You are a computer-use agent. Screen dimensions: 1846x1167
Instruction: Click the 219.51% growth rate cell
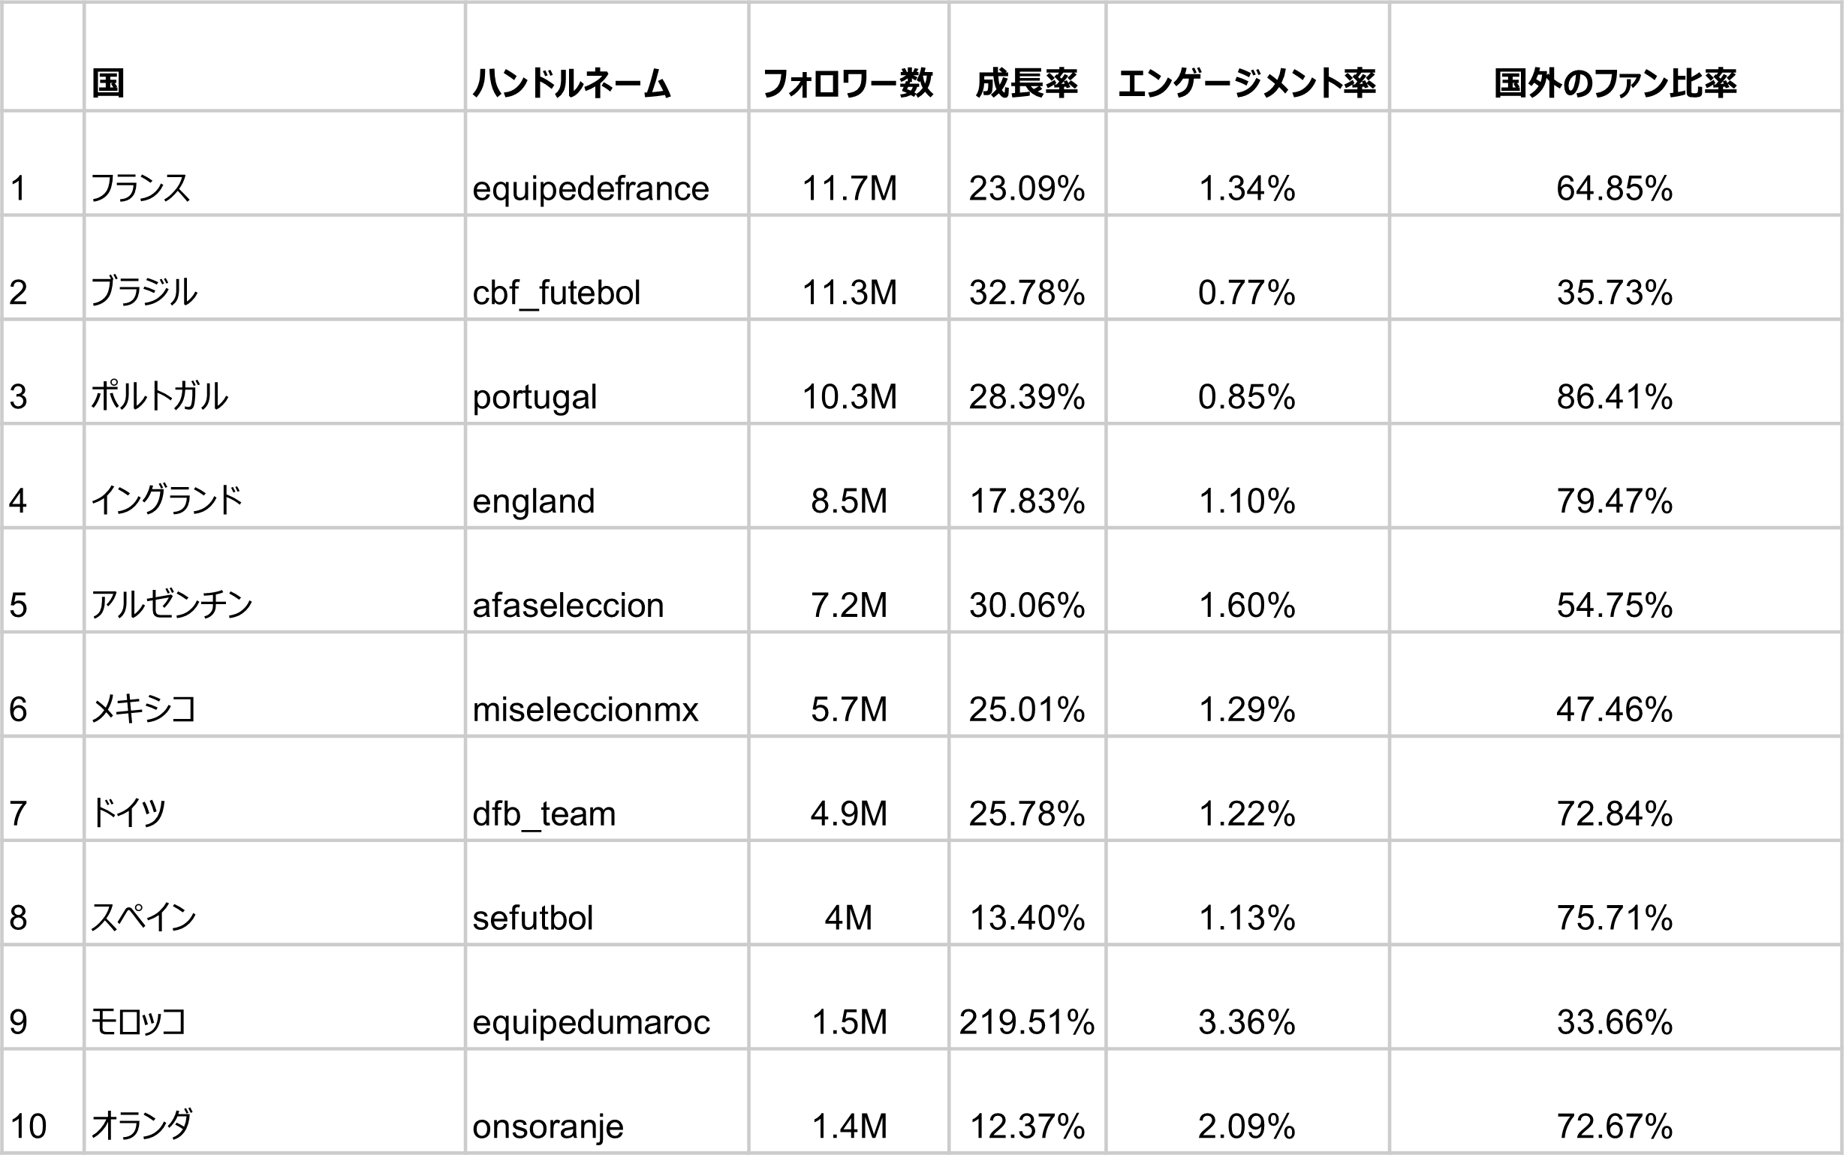(x=1027, y=997)
